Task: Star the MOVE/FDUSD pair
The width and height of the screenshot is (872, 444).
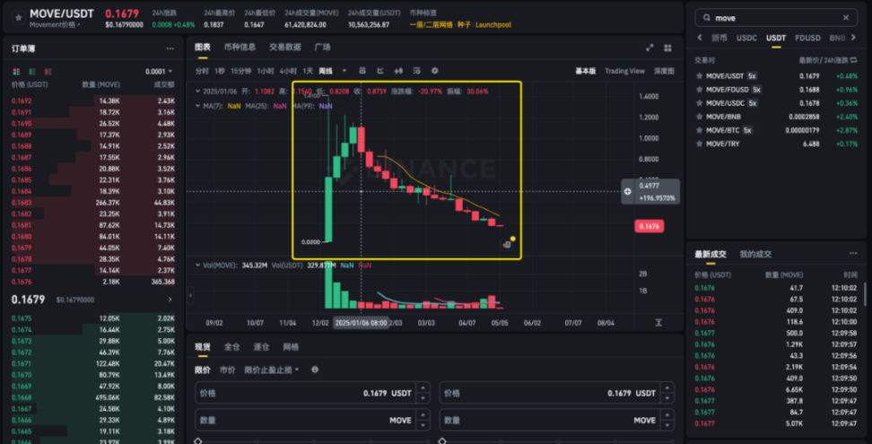Action: [699, 89]
